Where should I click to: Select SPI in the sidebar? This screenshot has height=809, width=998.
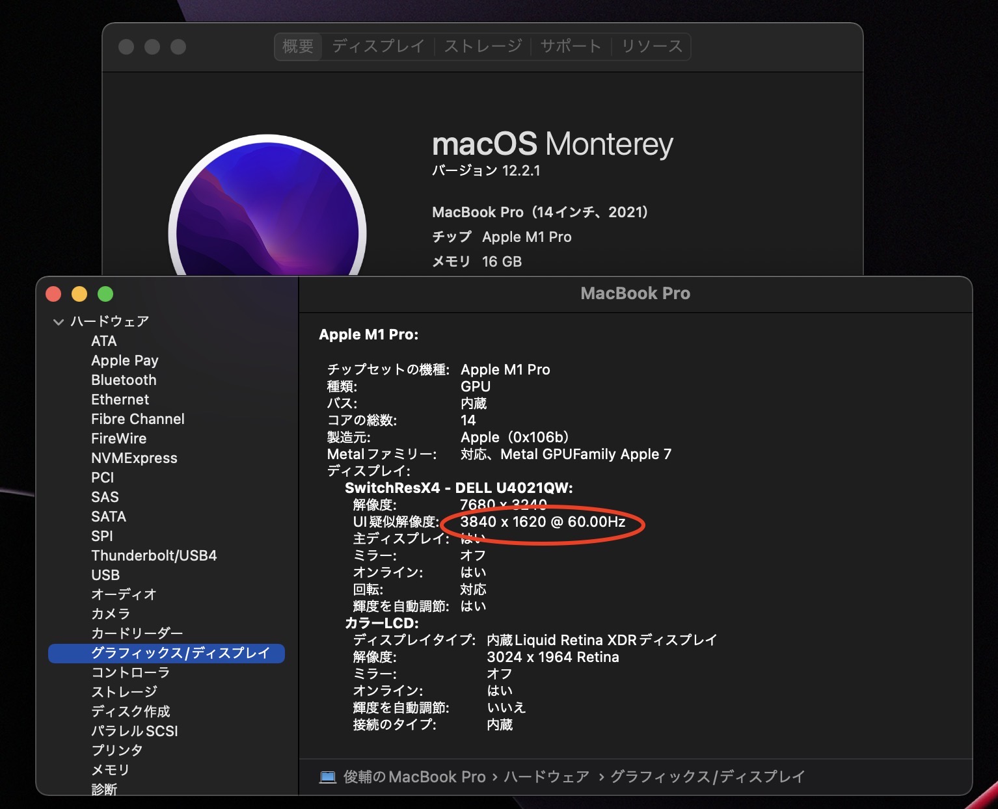coord(102,536)
